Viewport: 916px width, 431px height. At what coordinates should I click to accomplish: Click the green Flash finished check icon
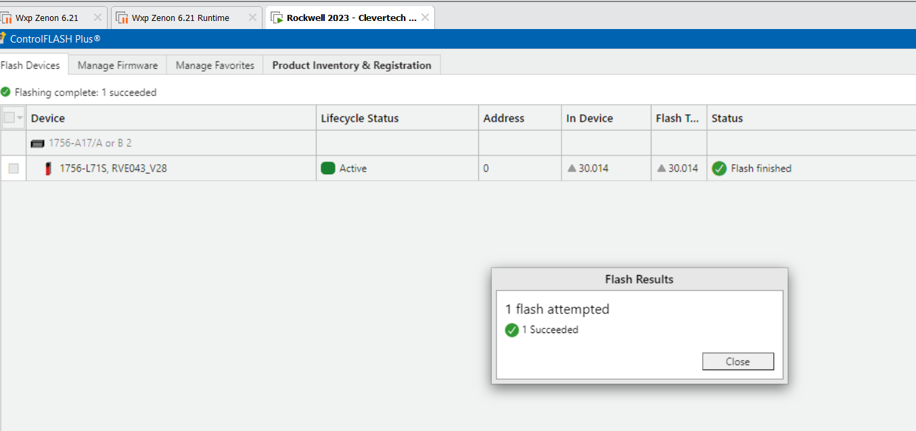click(x=719, y=169)
